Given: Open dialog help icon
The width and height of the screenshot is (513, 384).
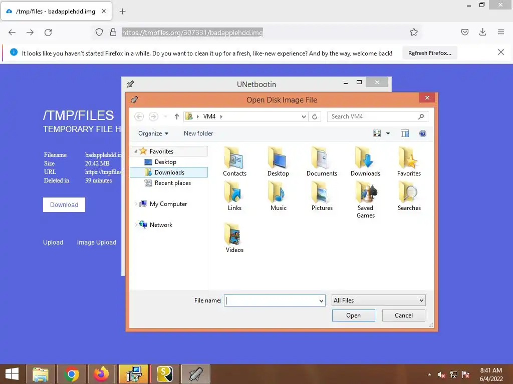Looking at the screenshot, I should 423,133.
